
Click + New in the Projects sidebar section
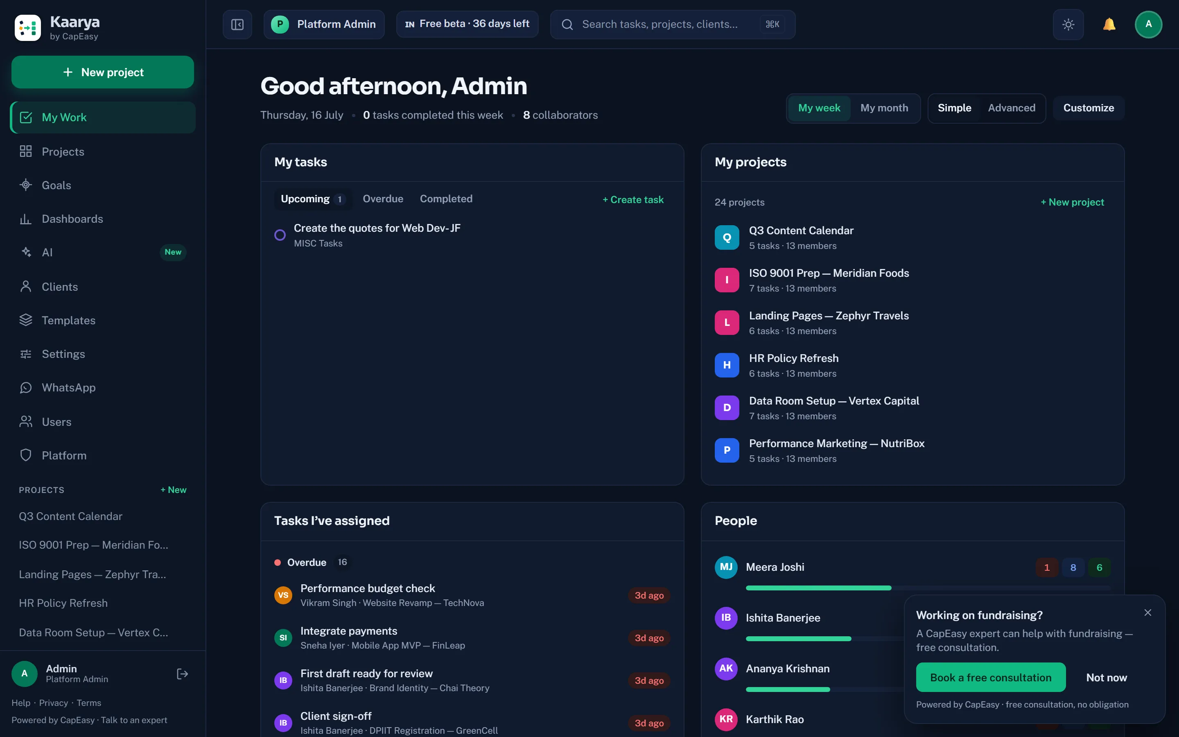[174, 490]
